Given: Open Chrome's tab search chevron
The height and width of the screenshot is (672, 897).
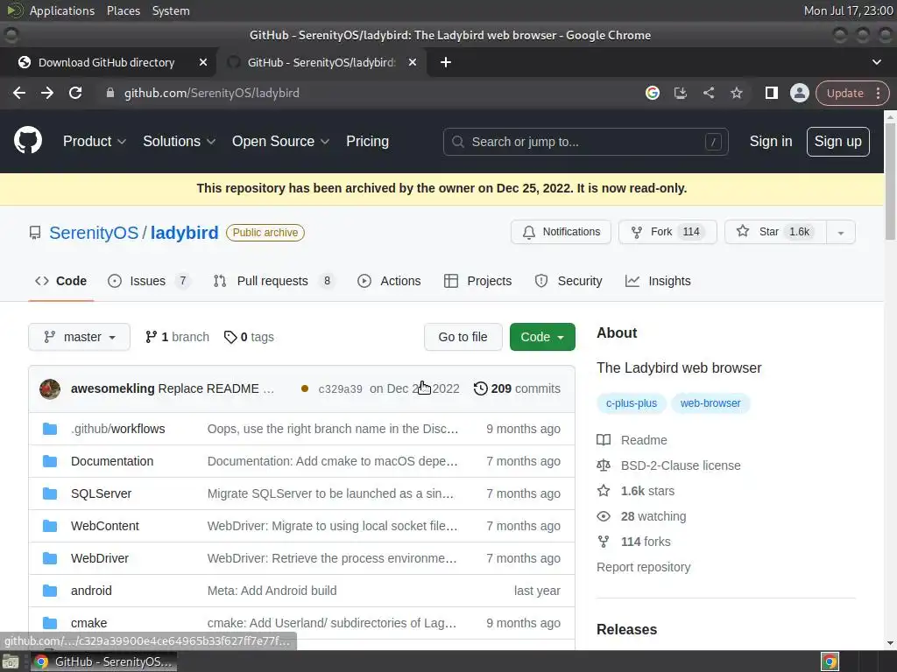Looking at the screenshot, I should click(876, 62).
